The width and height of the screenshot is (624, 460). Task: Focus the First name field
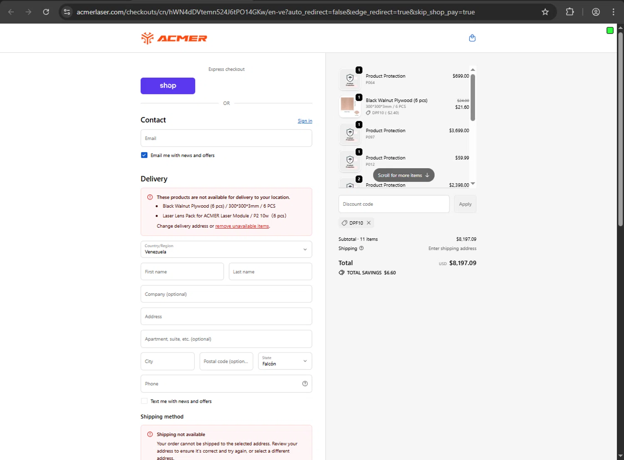182,271
